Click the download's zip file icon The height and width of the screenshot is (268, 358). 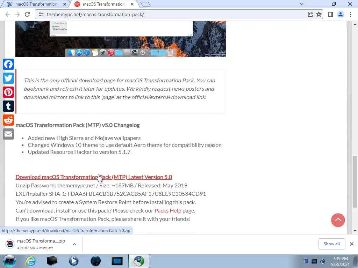(x=10, y=244)
